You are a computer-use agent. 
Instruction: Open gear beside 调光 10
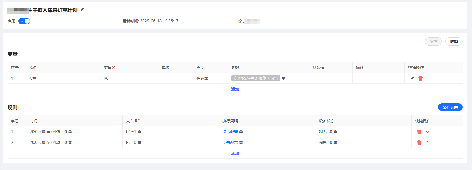click(x=335, y=143)
